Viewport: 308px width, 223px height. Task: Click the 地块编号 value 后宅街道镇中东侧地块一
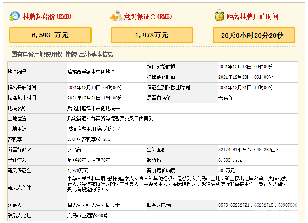click(93, 72)
